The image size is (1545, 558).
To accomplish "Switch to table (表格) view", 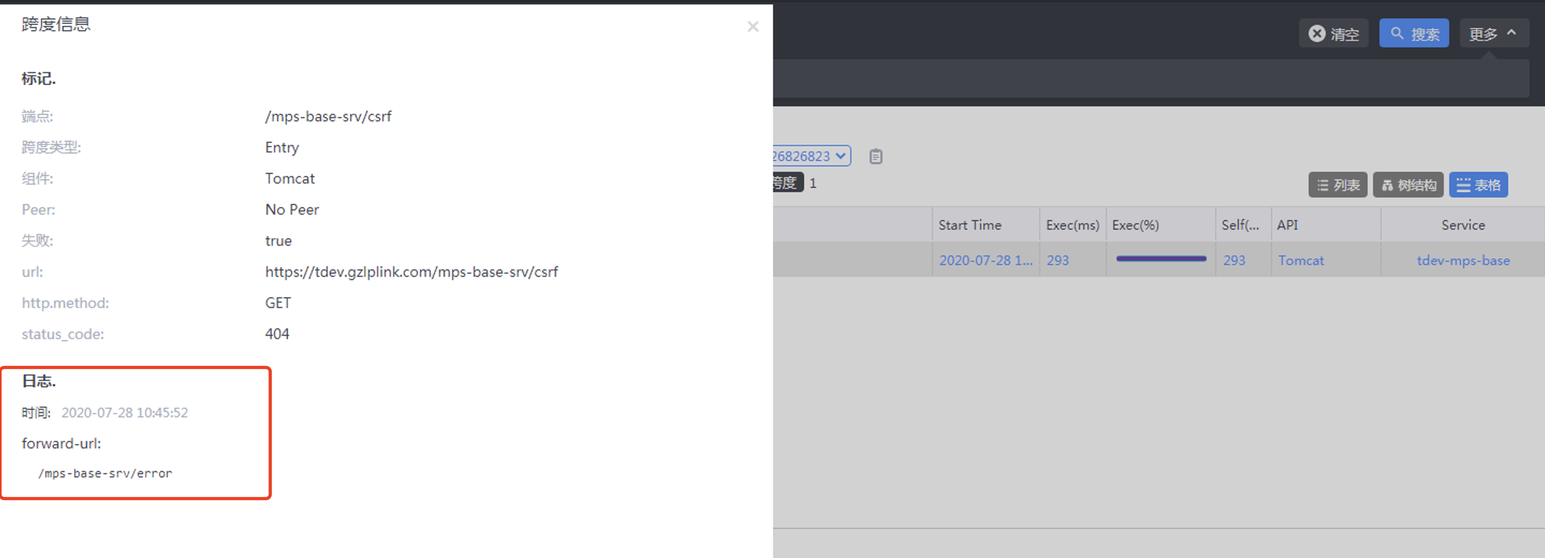I will coord(1478,185).
